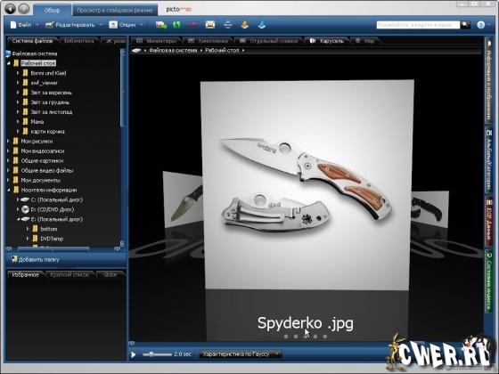Click the slideshow frame toolbar icon
Screen dimensions: 499x374
click(x=210, y=25)
